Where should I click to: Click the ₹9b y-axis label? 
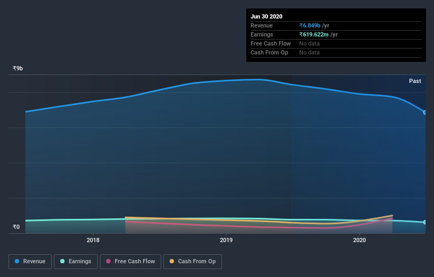pos(18,68)
